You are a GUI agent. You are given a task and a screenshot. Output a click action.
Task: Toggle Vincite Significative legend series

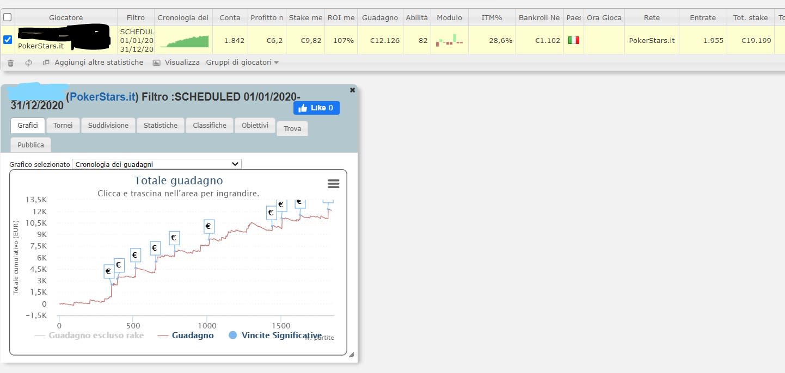point(275,335)
